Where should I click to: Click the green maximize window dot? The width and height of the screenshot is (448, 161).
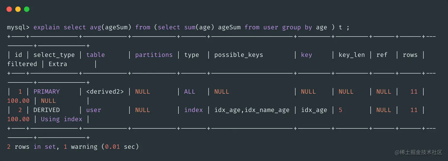coord(27,9)
